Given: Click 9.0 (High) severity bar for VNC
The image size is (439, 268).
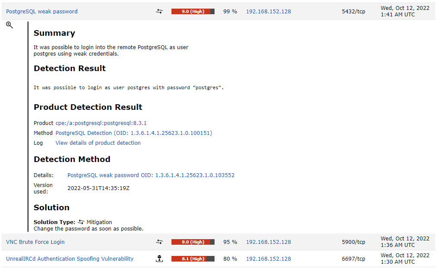Looking at the screenshot, I should (193, 242).
